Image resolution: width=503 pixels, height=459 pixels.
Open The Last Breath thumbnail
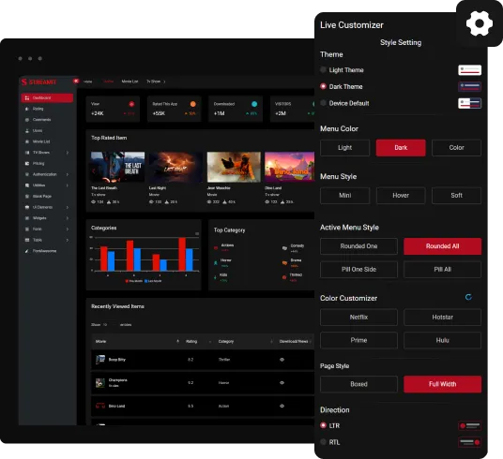pyautogui.click(x=117, y=167)
